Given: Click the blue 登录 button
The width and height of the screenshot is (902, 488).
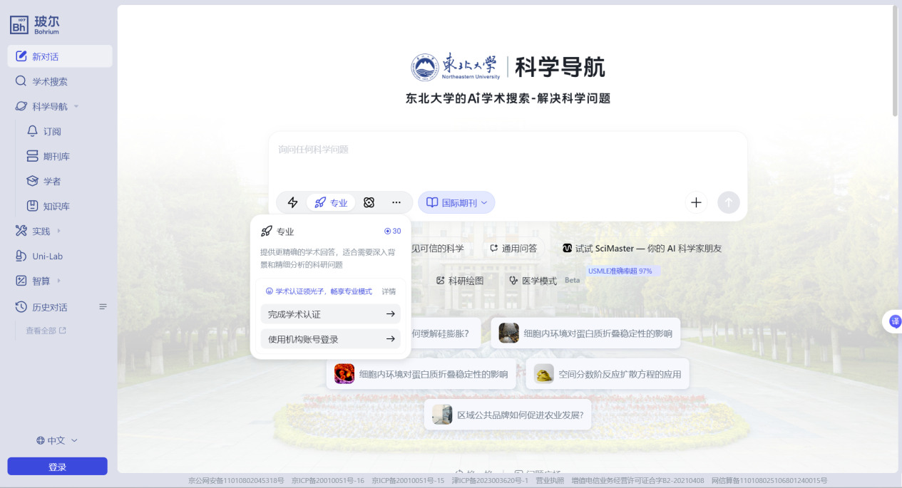Looking at the screenshot, I should pos(57,467).
